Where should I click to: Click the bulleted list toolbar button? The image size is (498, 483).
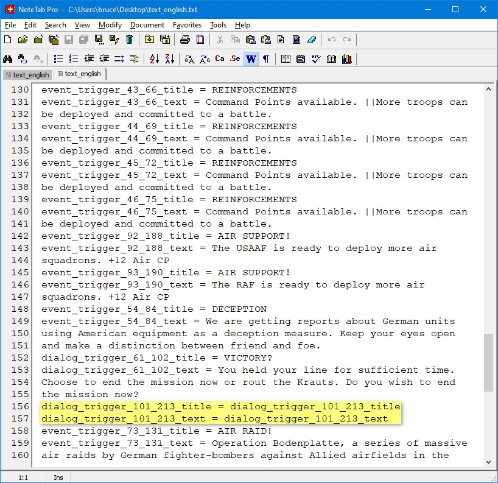[x=58, y=59]
